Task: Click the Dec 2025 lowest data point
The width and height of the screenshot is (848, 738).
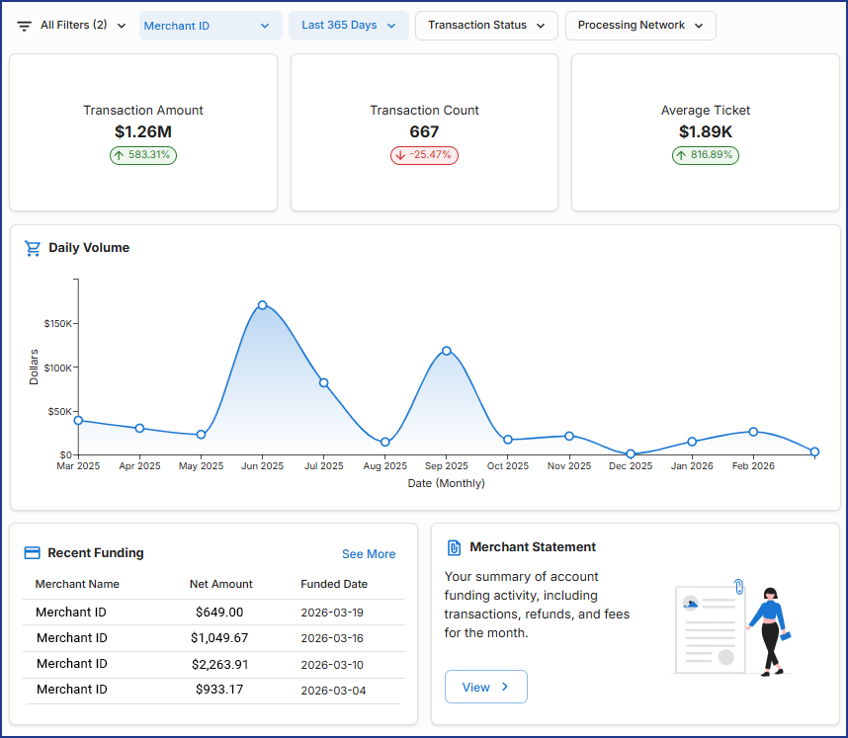Action: click(x=631, y=454)
